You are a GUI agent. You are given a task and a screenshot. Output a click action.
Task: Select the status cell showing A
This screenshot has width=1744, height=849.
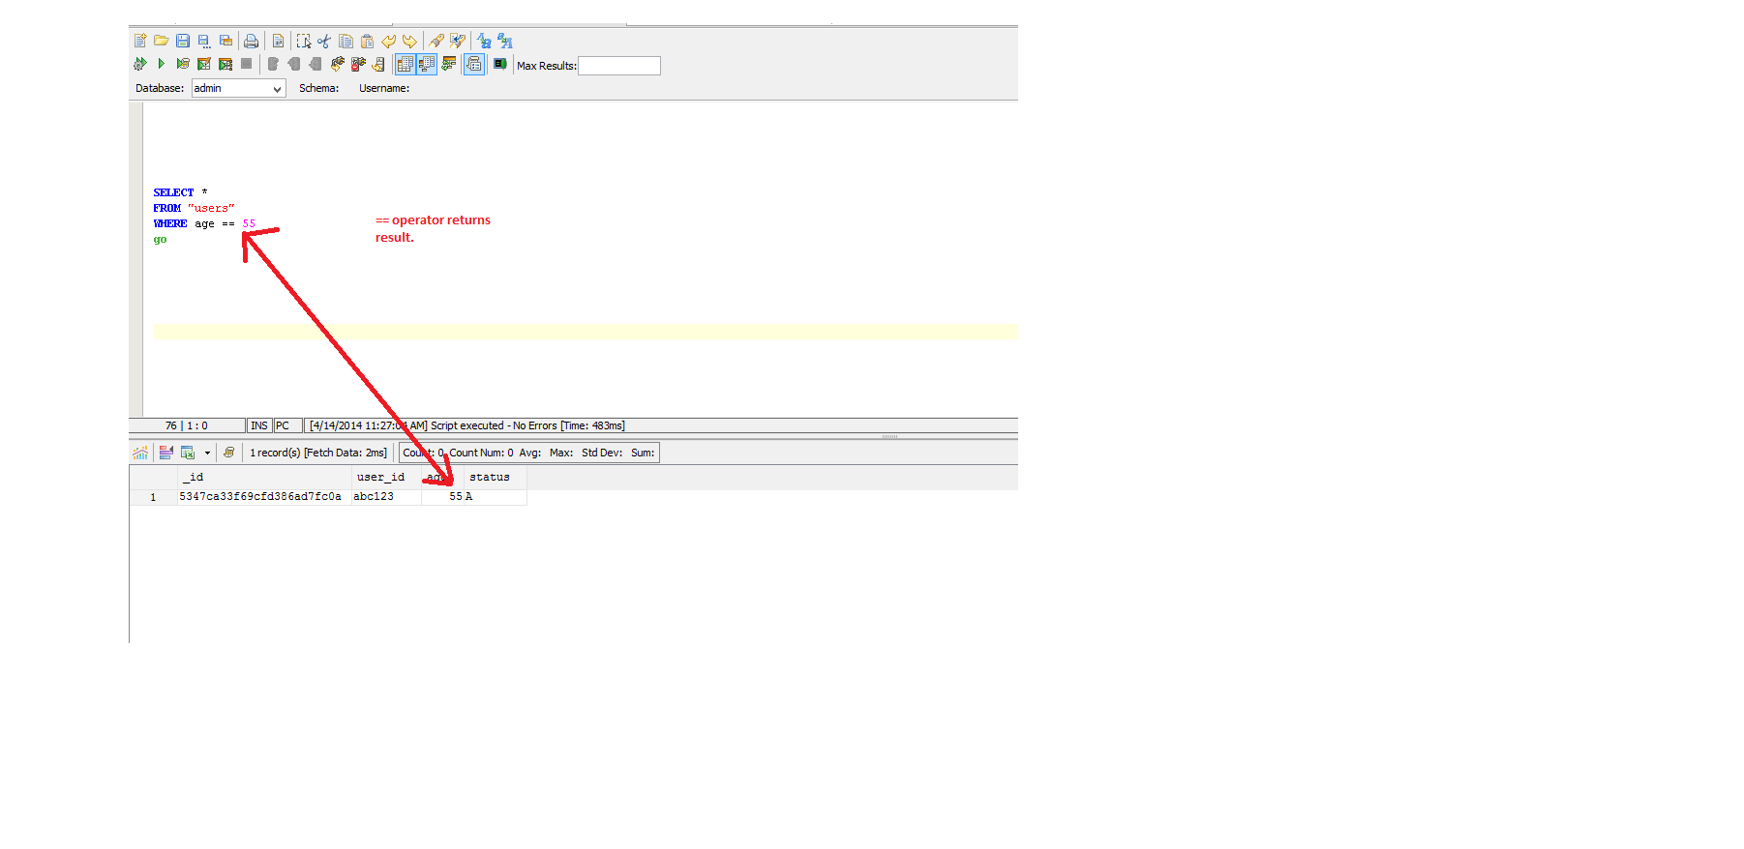coord(495,497)
